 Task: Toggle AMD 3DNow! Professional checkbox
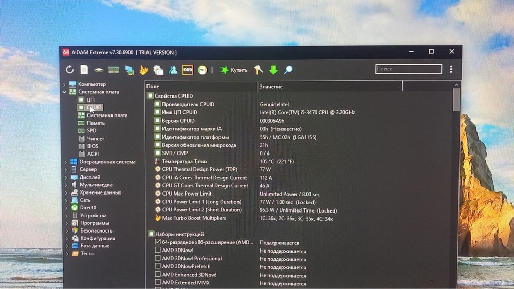point(158,258)
